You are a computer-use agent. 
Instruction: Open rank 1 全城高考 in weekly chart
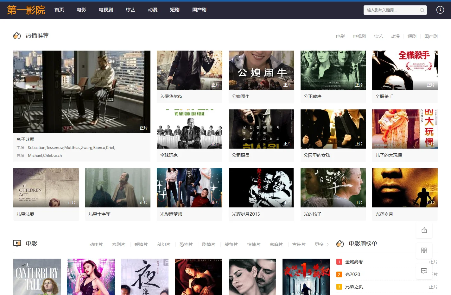[x=354, y=262]
